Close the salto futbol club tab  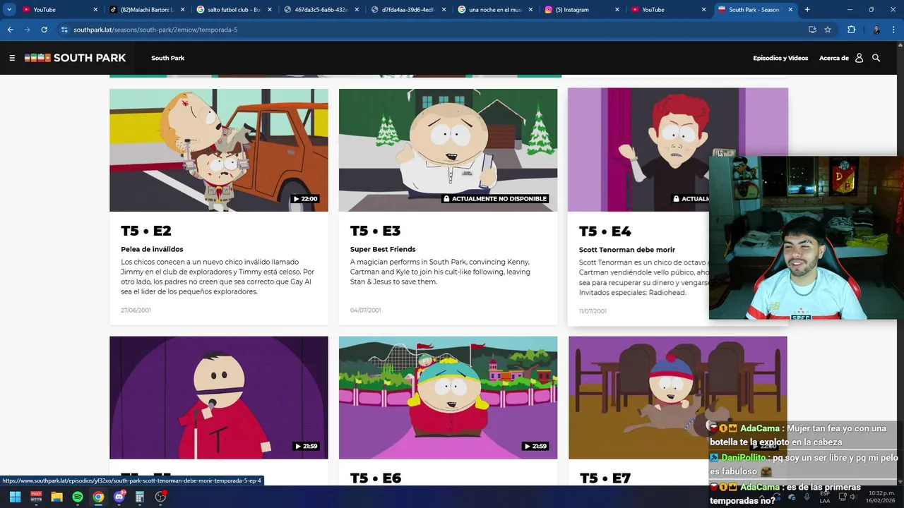pyautogui.click(x=269, y=10)
